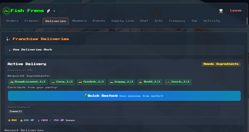Click the Needs Ingredients status badge
This screenshot has width=249, height=132.
tap(221, 64)
